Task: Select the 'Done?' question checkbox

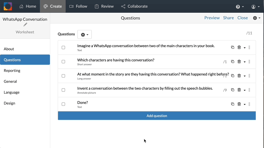Action: point(63,104)
